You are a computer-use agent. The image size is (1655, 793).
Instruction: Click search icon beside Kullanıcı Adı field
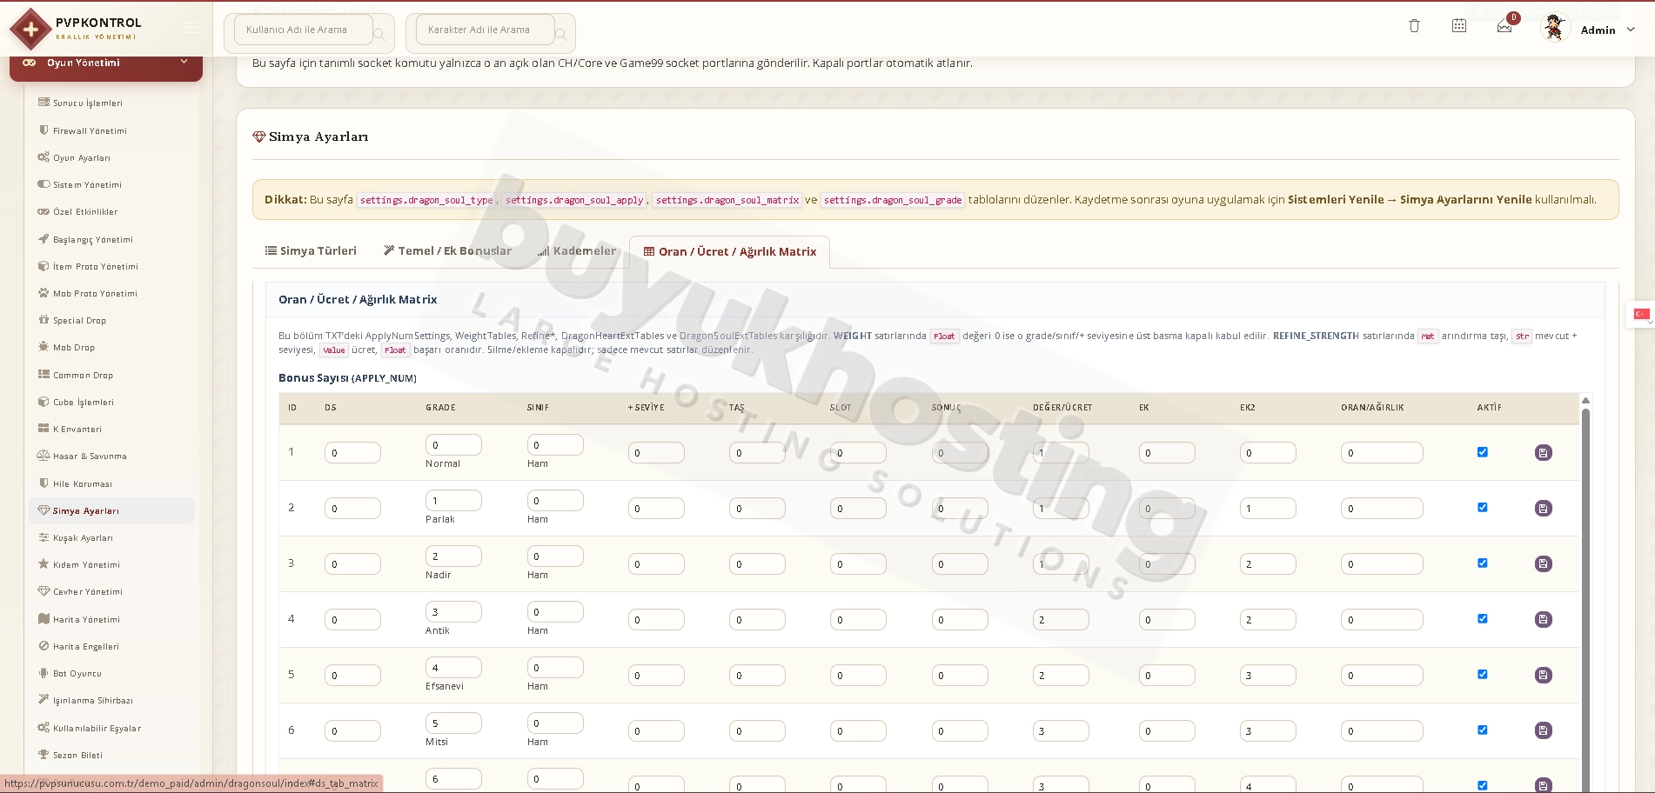coord(379,34)
